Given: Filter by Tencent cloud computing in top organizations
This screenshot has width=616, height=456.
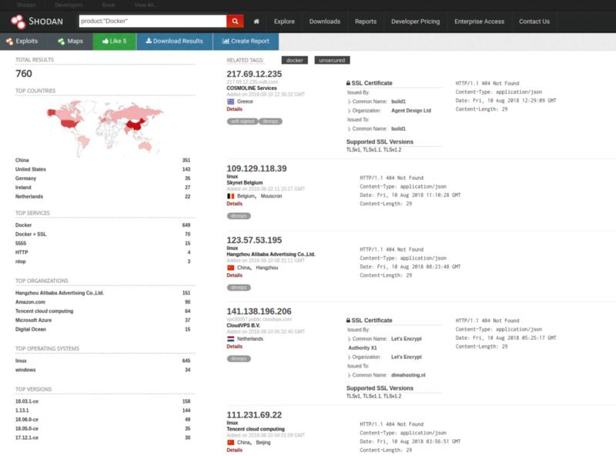Looking at the screenshot, I should 45,311.
